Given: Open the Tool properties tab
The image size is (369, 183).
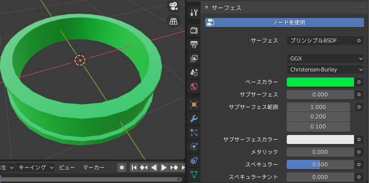Looking at the screenshot, I should pyautogui.click(x=194, y=12).
